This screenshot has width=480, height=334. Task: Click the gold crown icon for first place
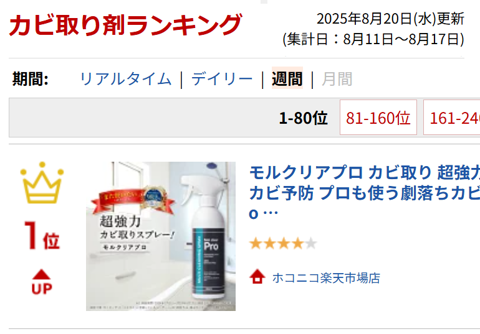pos(42,183)
